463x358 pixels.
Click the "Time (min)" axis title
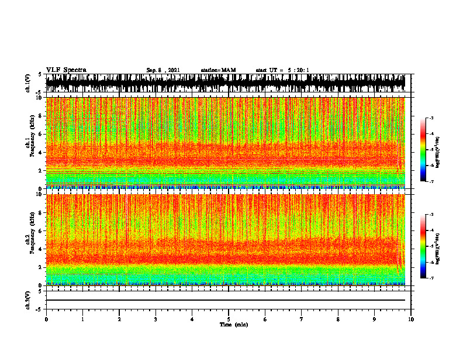234,325
